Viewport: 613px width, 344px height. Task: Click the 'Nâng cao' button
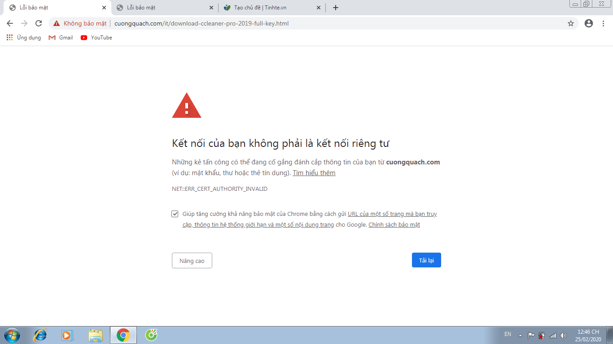(x=192, y=261)
